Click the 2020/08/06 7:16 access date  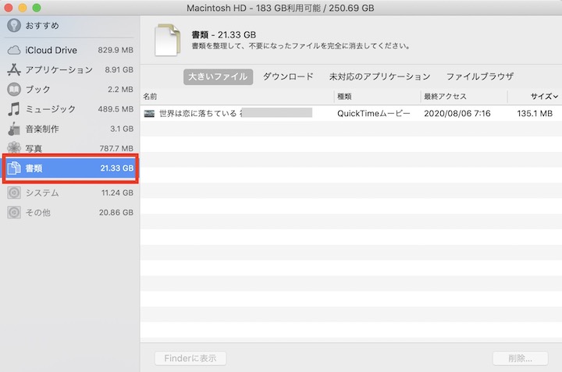click(457, 114)
